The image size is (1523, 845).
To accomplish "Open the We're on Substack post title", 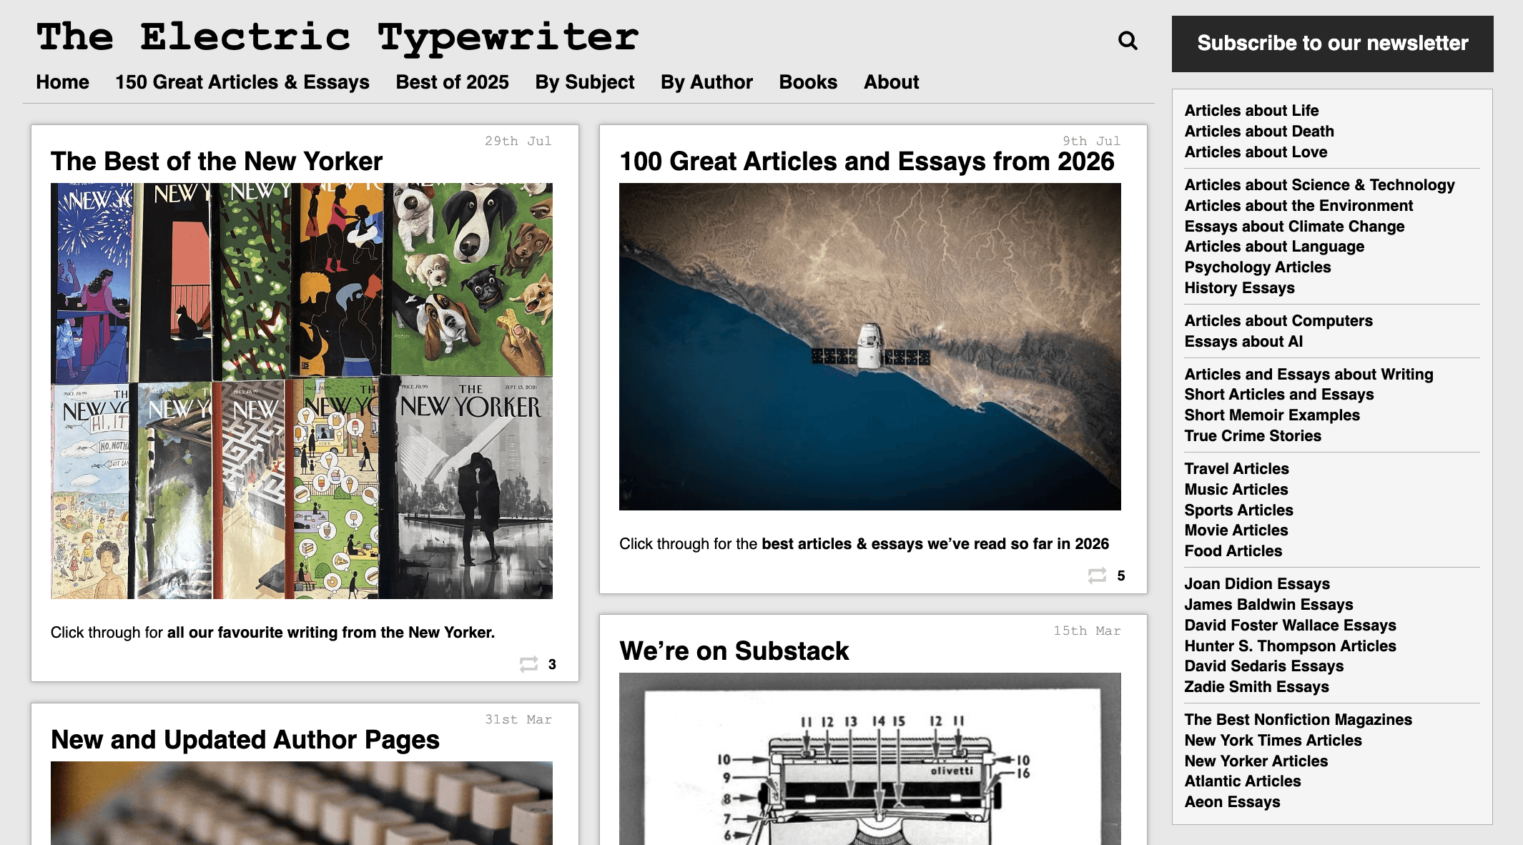I will [734, 651].
